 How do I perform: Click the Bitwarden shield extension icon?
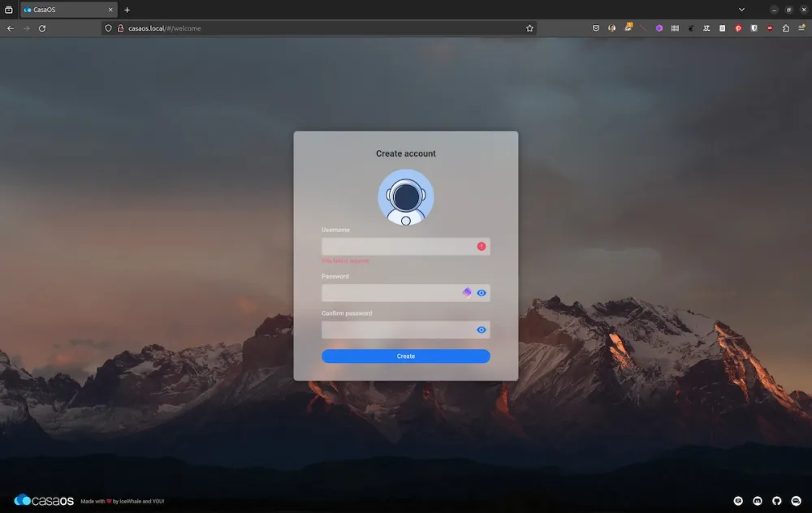[754, 28]
